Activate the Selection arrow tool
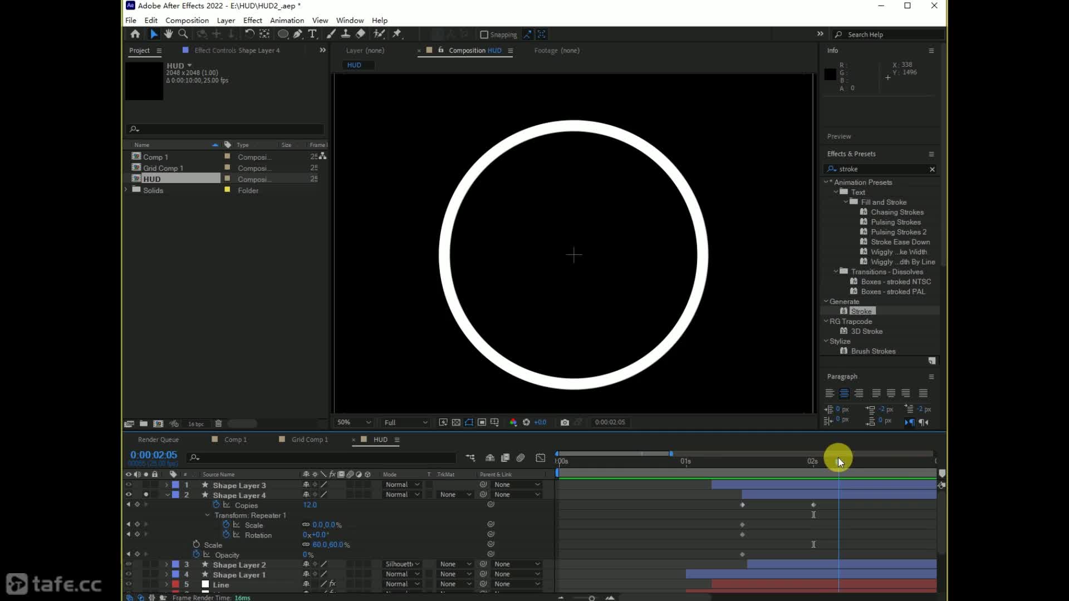Image resolution: width=1069 pixels, height=601 pixels. coord(154,35)
